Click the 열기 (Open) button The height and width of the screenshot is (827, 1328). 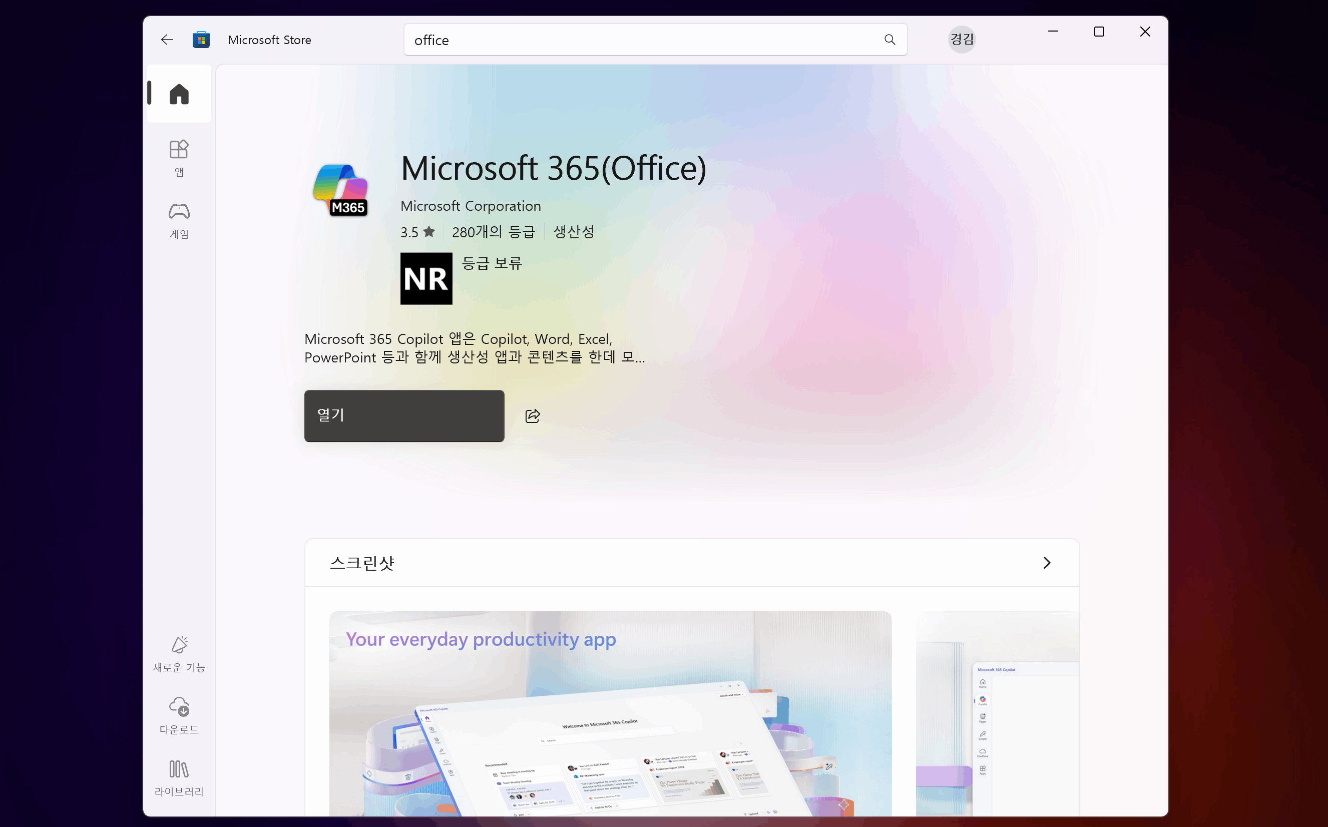[x=404, y=416]
